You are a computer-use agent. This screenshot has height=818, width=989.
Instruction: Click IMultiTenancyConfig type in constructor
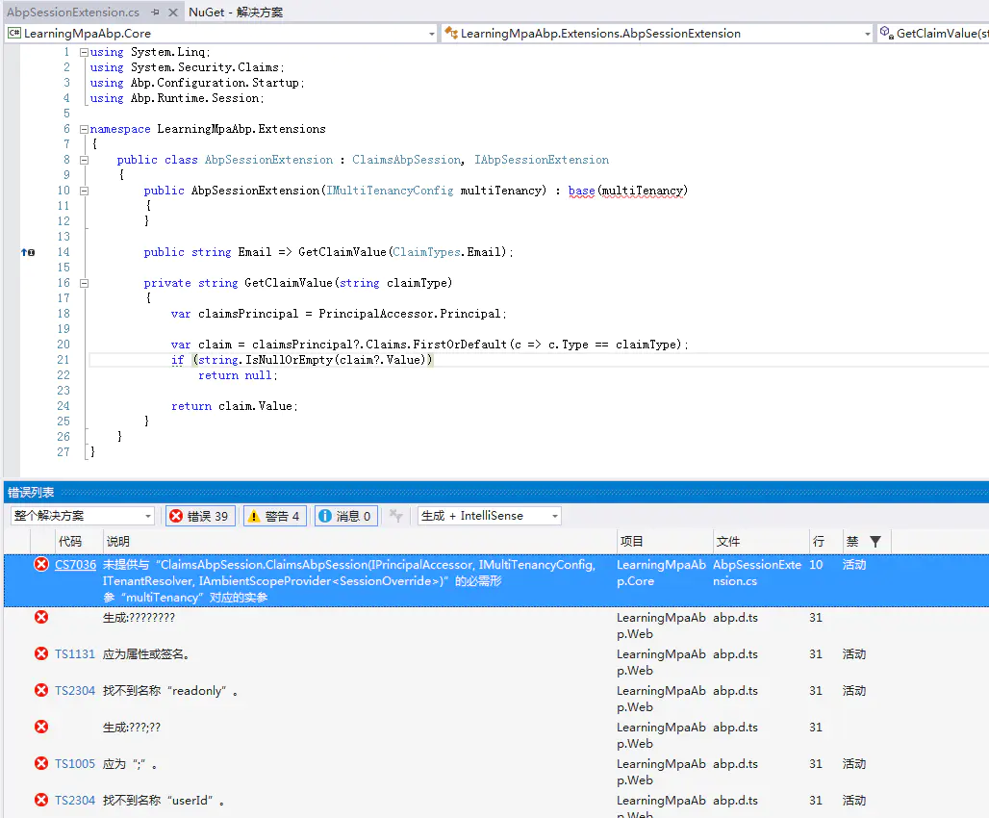390,191
